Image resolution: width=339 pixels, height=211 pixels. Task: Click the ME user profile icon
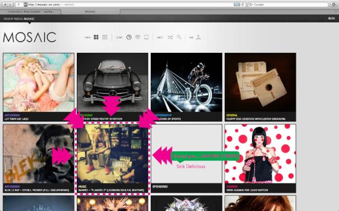(x=198, y=37)
